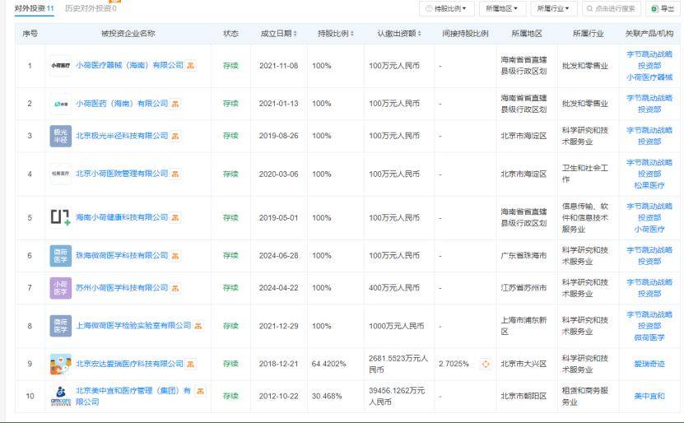Click the 小荷医药（海南）有限公司 logo
The height and width of the screenshot is (423, 684).
61,104
